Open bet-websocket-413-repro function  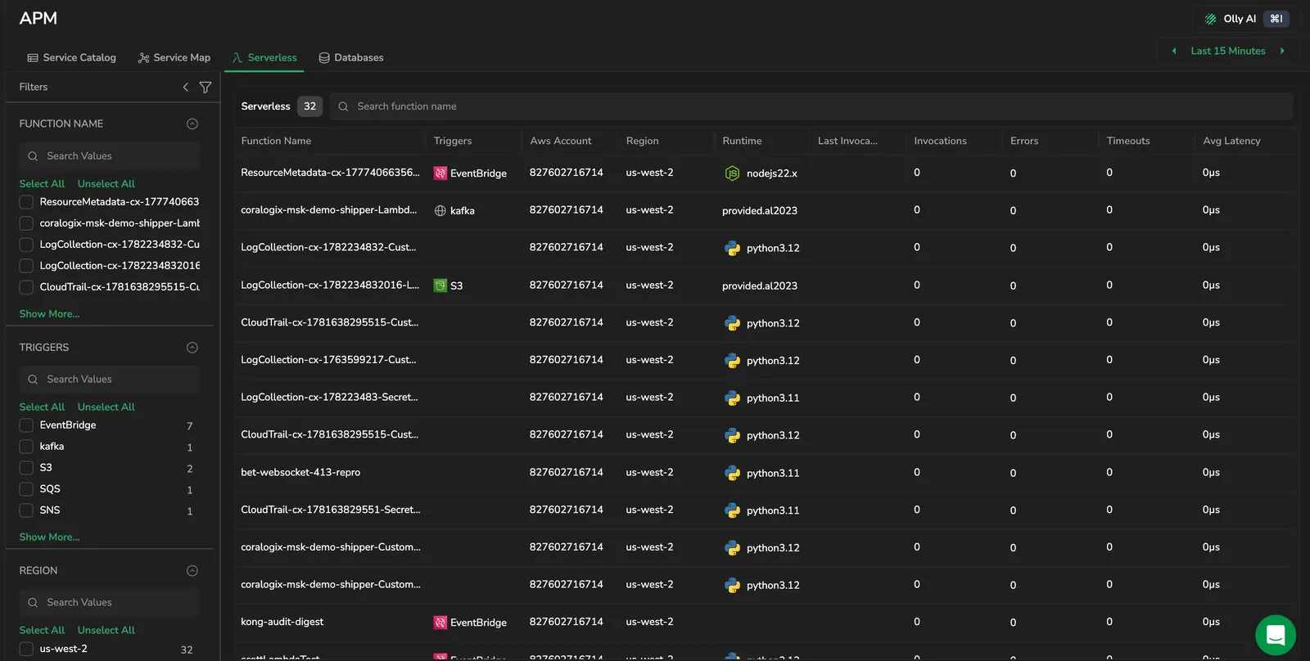[300, 472]
